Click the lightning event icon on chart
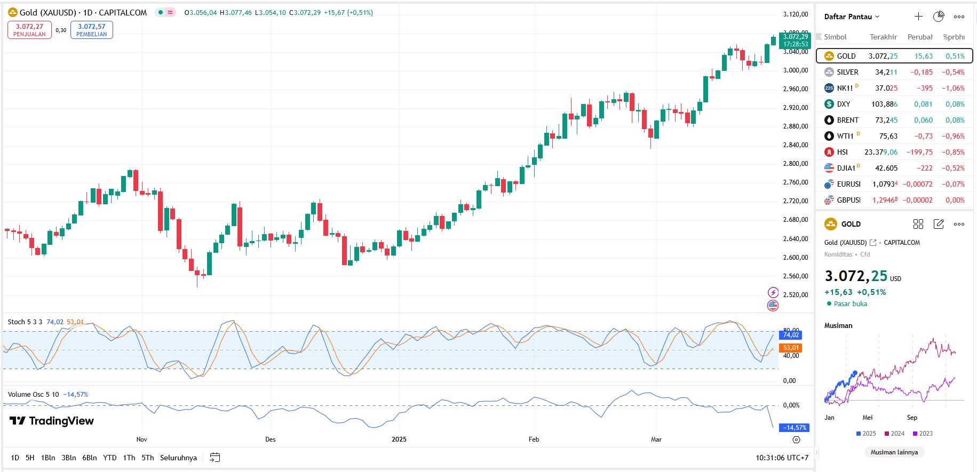The height and width of the screenshot is (472, 977). click(773, 292)
